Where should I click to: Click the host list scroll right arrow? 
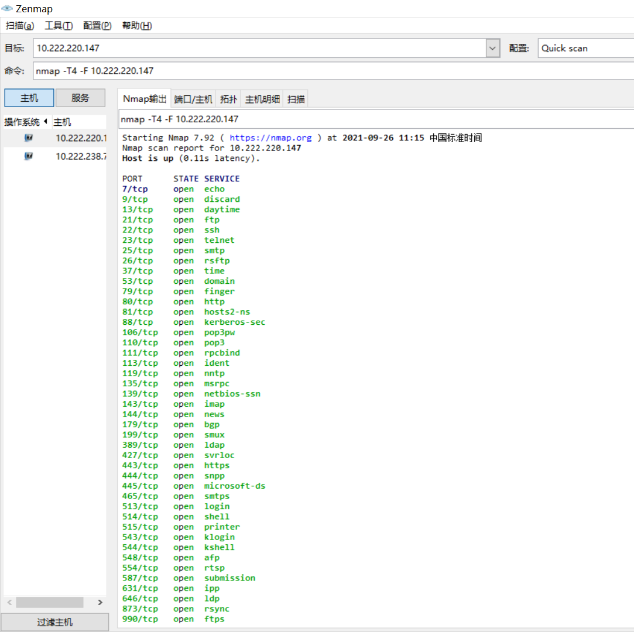pyautogui.click(x=100, y=602)
